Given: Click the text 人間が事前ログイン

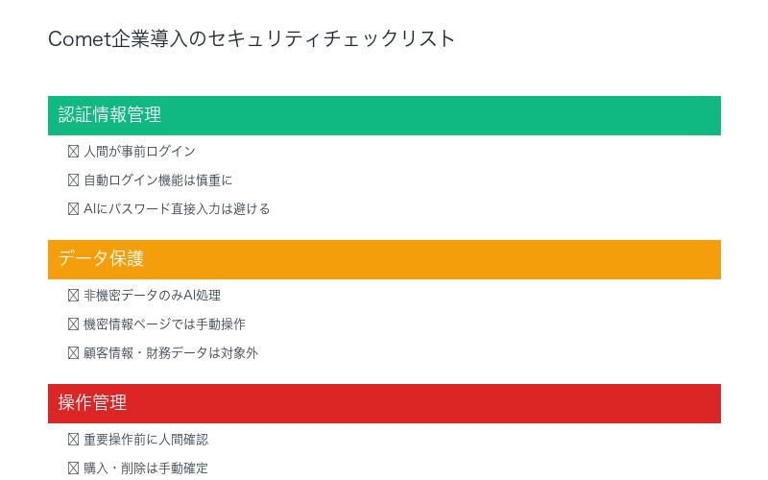Looking at the screenshot, I should coord(139,152).
